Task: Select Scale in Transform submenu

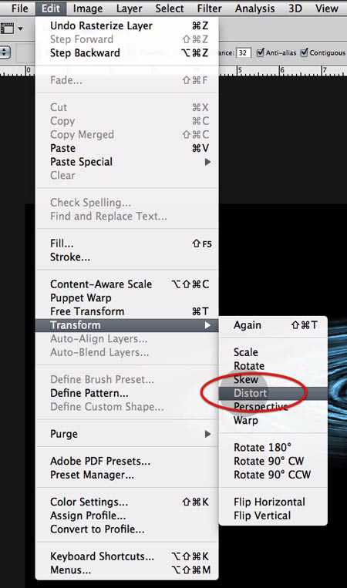Action: tap(273, 352)
